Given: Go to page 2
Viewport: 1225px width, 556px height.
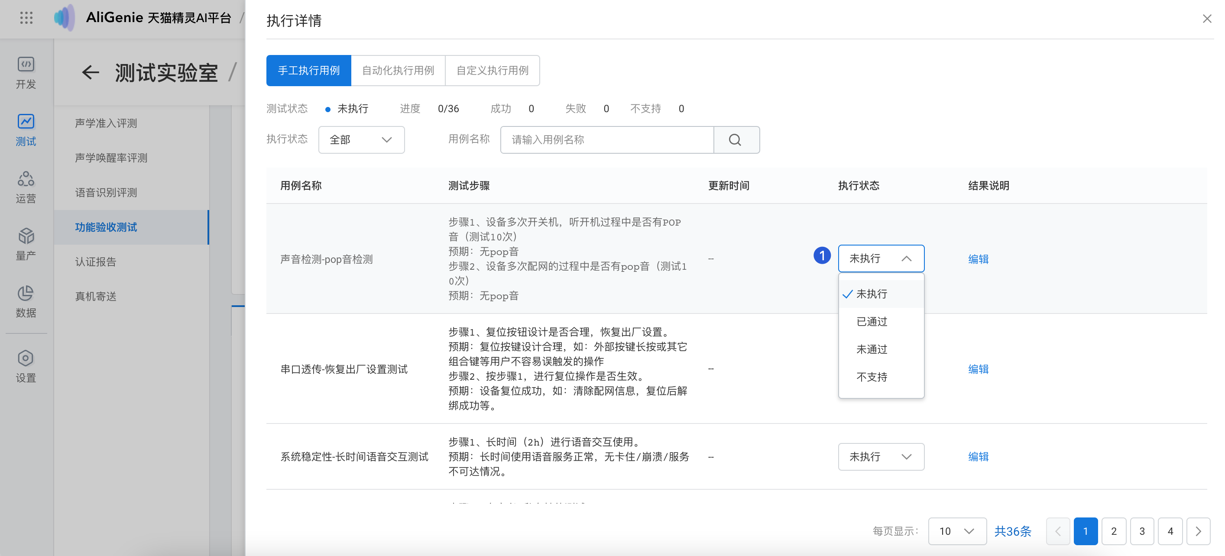Looking at the screenshot, I should (x=1114, y=531).
